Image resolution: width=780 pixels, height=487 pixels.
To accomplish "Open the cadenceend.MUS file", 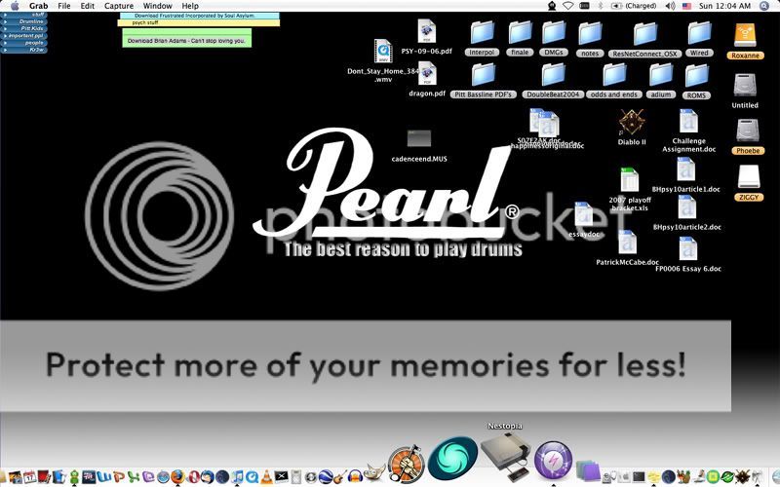I will (x=418, y=139).
